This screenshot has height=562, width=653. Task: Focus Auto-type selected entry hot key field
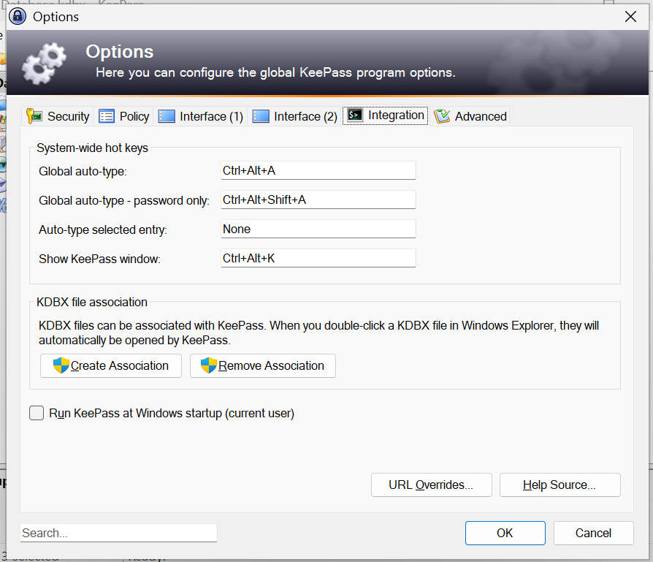[318, 229]
